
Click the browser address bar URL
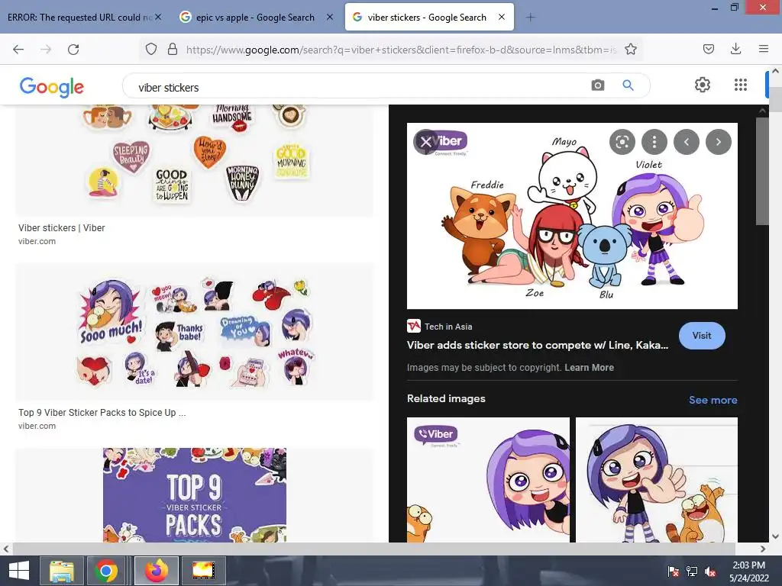(402, 50)
